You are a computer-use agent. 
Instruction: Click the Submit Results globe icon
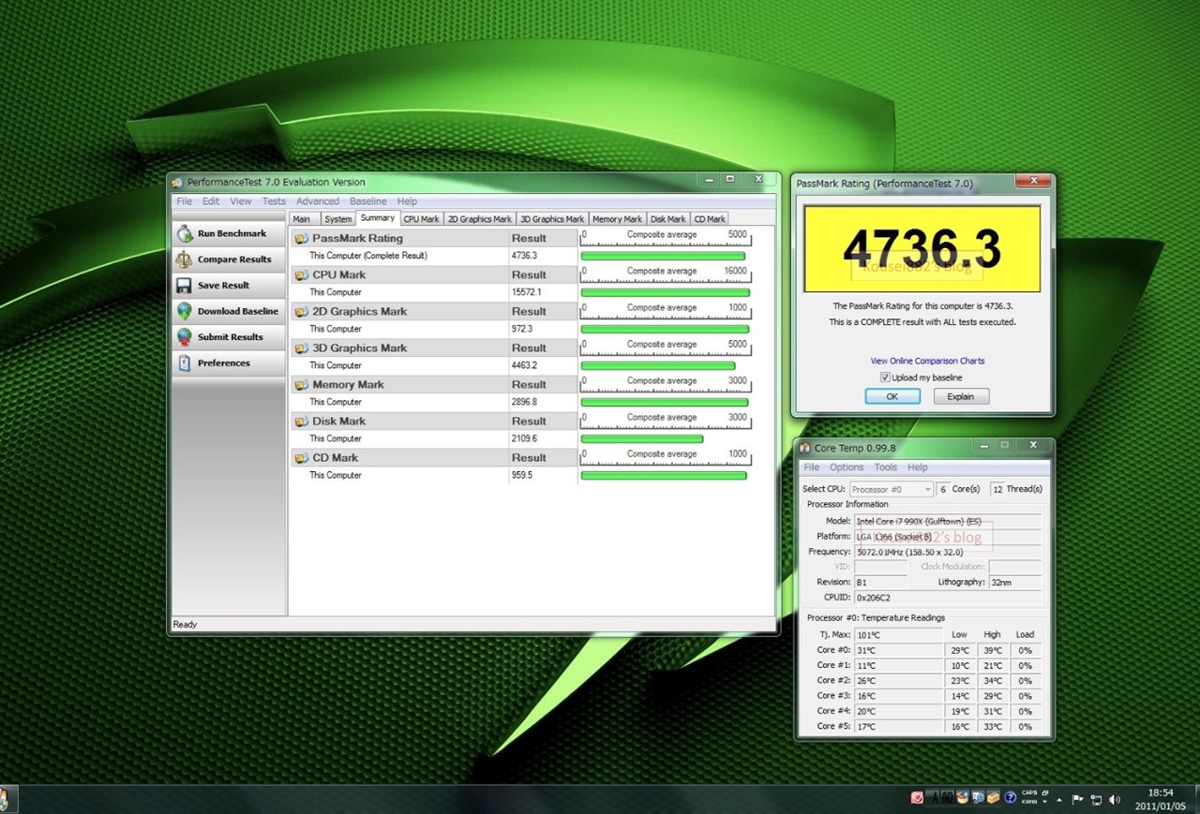(185, 337)
